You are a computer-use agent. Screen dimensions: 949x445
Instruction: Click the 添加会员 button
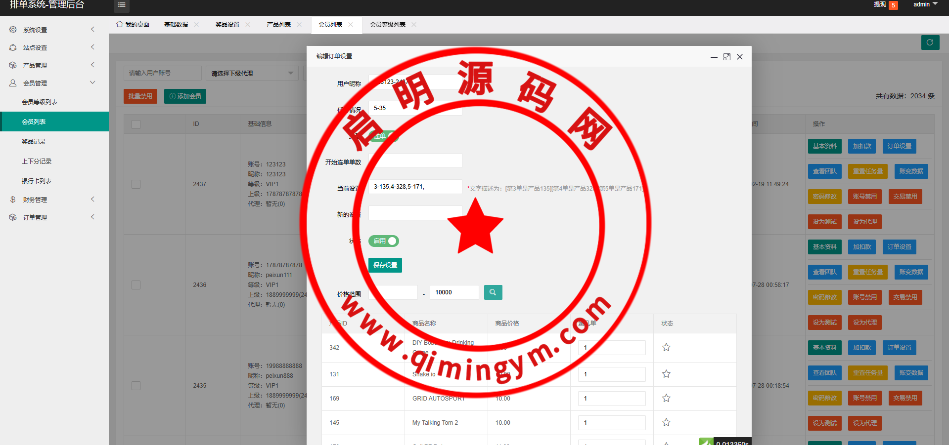(x=185, y=96)
